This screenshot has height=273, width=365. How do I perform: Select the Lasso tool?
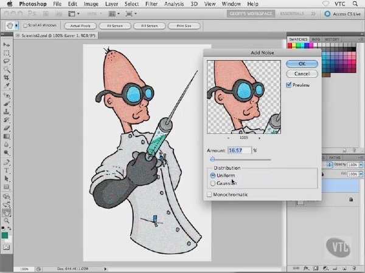tap(6, 61)
